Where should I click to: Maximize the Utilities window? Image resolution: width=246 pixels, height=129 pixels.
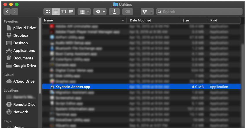tap(17, 4)
